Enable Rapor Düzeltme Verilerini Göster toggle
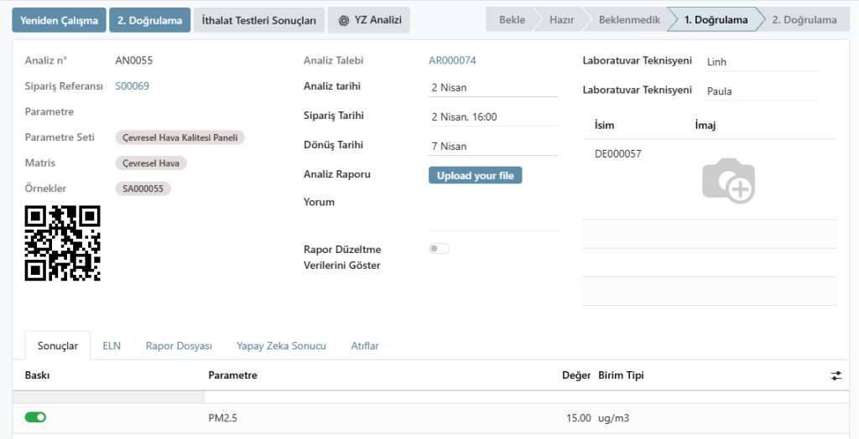Screen dimensions: 859x439 tap(439, 249)
